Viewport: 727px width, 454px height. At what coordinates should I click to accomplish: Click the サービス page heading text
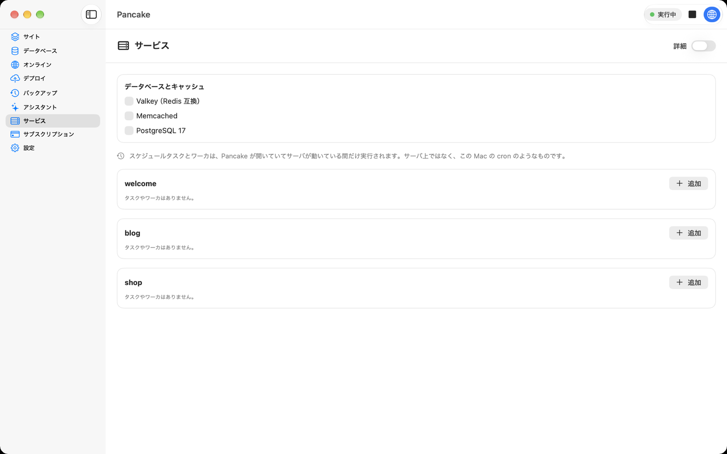152,45
